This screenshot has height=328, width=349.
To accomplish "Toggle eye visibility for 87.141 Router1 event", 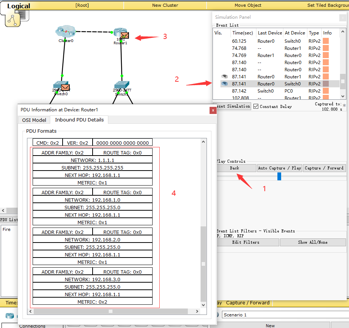I will tap(224, 76).
